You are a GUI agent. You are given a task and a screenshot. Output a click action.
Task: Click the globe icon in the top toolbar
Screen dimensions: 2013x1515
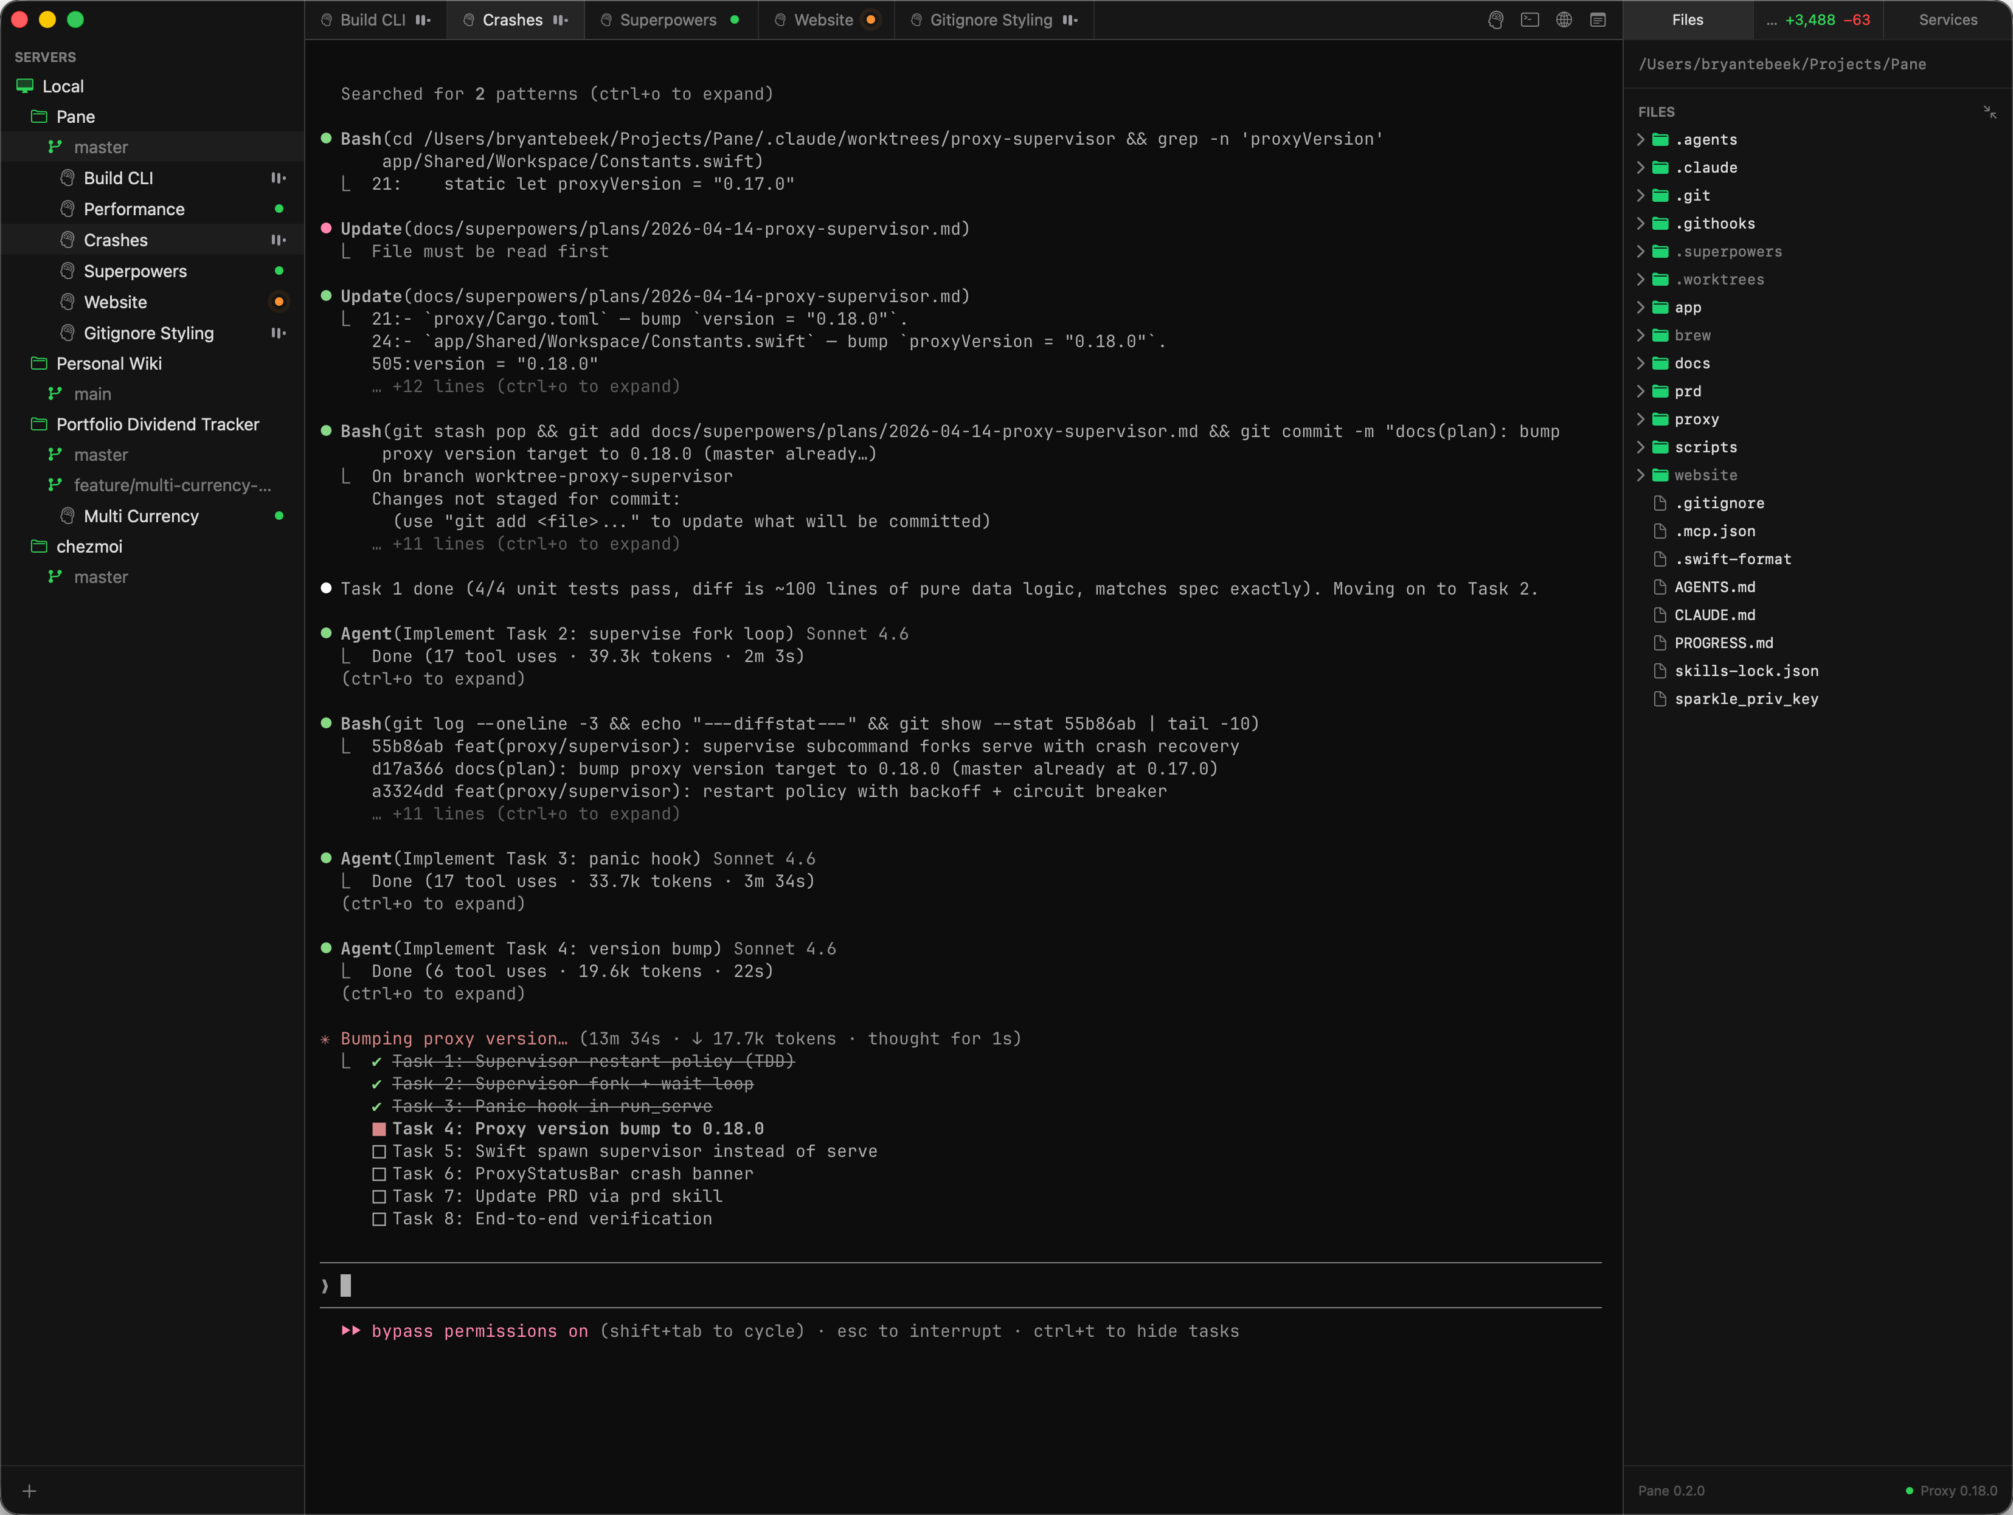tap(1564, 20)
